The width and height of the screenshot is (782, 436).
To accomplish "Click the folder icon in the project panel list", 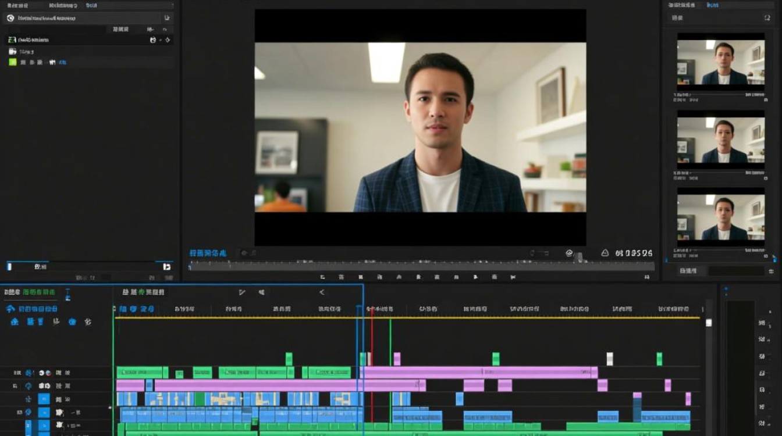I will [x=12, y=51].
